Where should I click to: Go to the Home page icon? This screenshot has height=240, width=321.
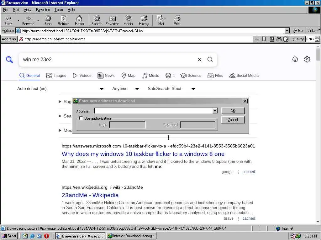tap(79, 20)
